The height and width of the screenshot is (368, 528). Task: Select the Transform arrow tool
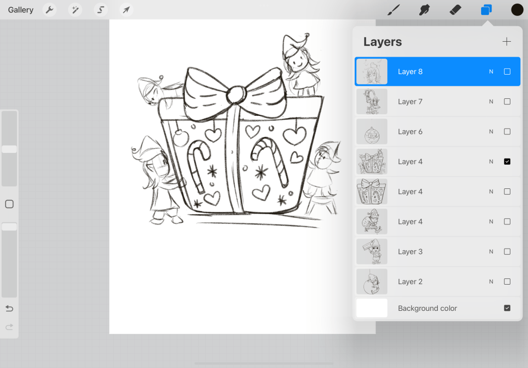pyautogui.click(x=125, y=9)
